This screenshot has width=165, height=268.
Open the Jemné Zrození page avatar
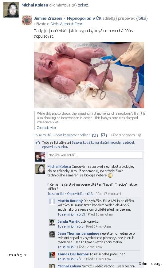click(x=27, y=20)
